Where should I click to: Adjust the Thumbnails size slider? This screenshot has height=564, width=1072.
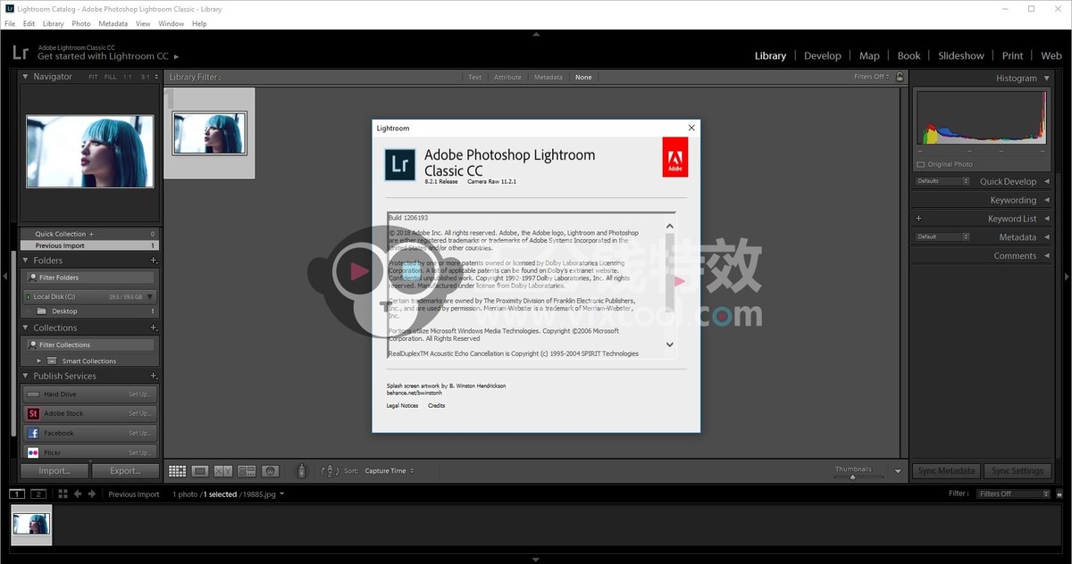853,477
